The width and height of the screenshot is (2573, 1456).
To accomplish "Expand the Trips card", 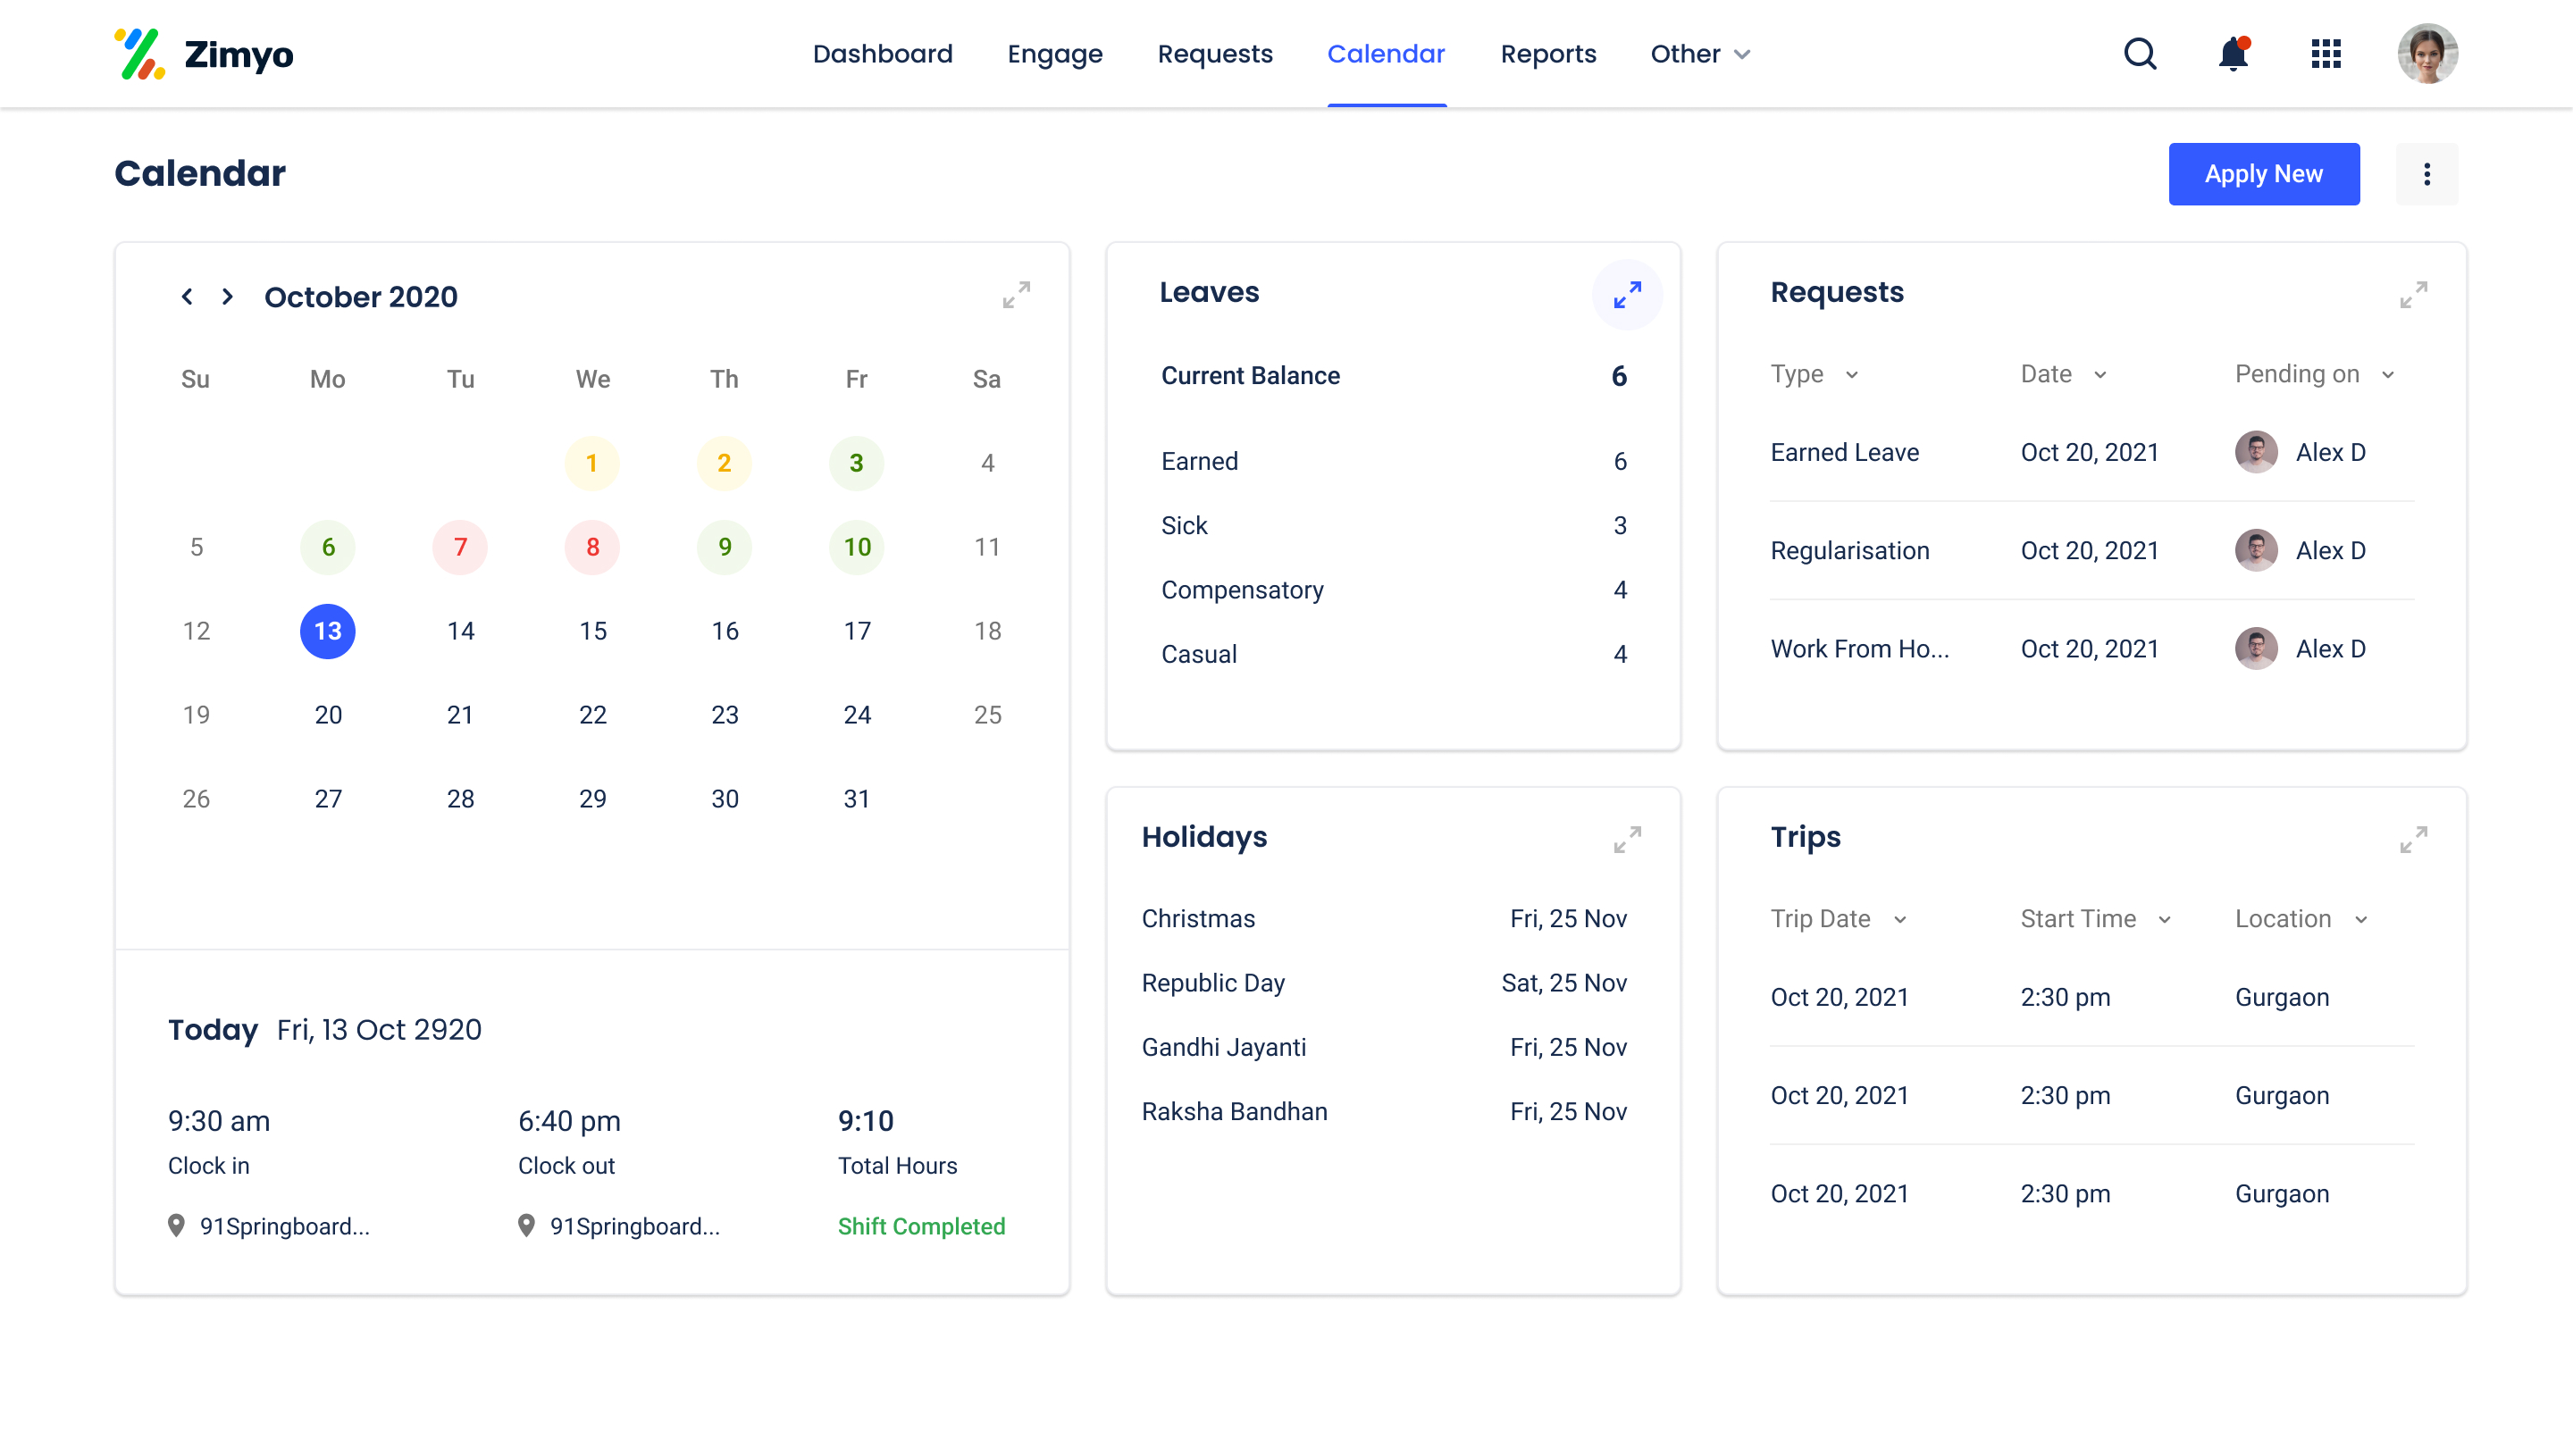I will (2413, 839).
